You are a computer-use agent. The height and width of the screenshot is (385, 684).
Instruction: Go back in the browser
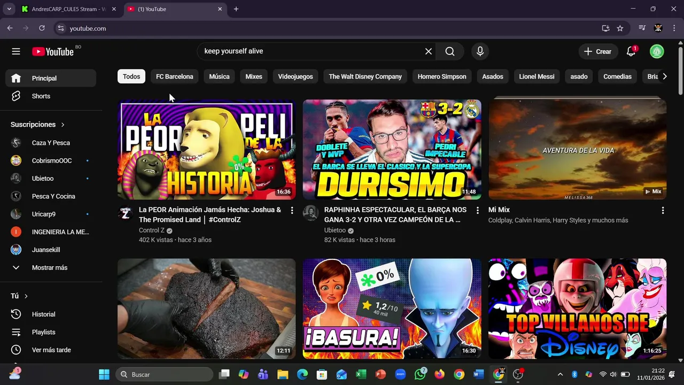10,28
